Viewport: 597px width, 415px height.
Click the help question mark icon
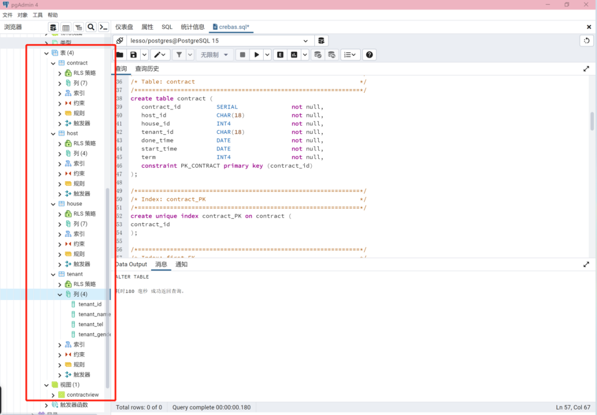click(x=369, y=55)
